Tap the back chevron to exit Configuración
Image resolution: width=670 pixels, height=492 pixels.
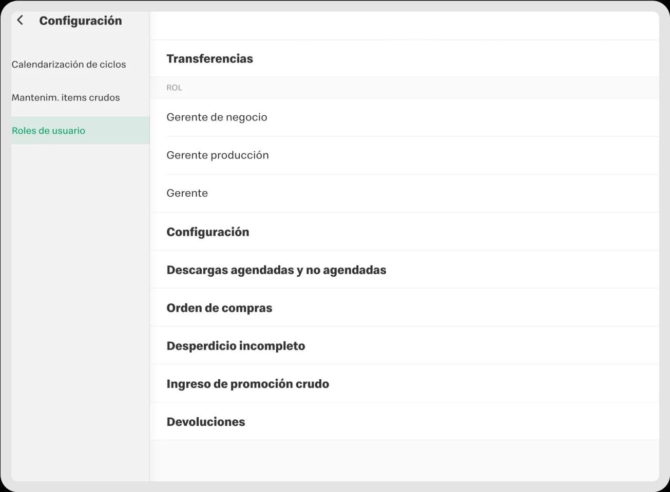point(20,20)
